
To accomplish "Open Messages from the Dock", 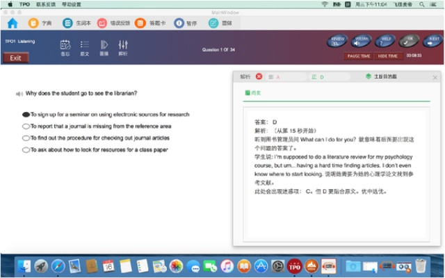I will (x=193, y=266).
